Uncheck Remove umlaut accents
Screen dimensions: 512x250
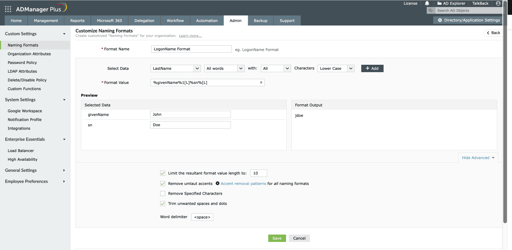(x=162, y=184)
